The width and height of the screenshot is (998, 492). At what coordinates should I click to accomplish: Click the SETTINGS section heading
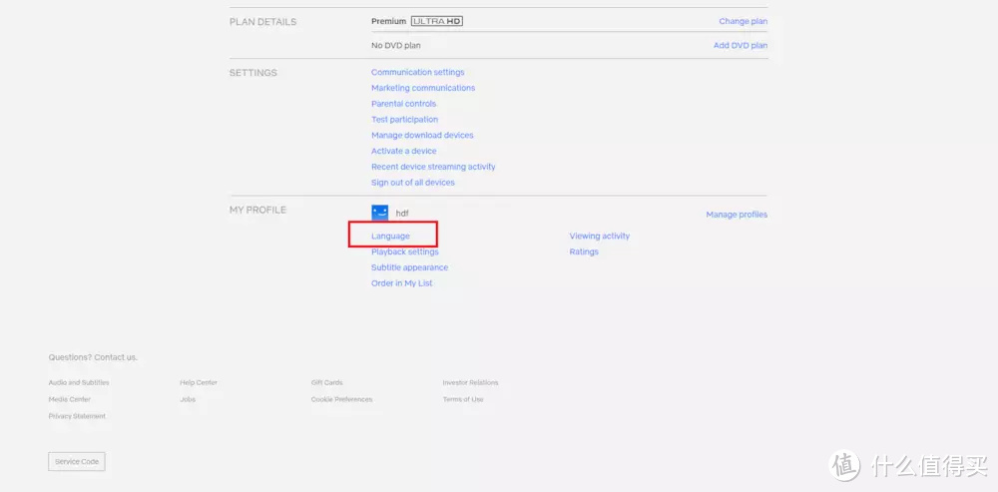click(x=253, y=73)
